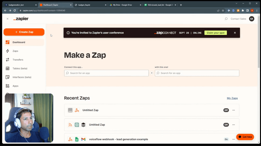The width and height of the screenshot is (261, 146).
Task: Open Dashboard in the sidebar
Action: (x=24, y=42)
